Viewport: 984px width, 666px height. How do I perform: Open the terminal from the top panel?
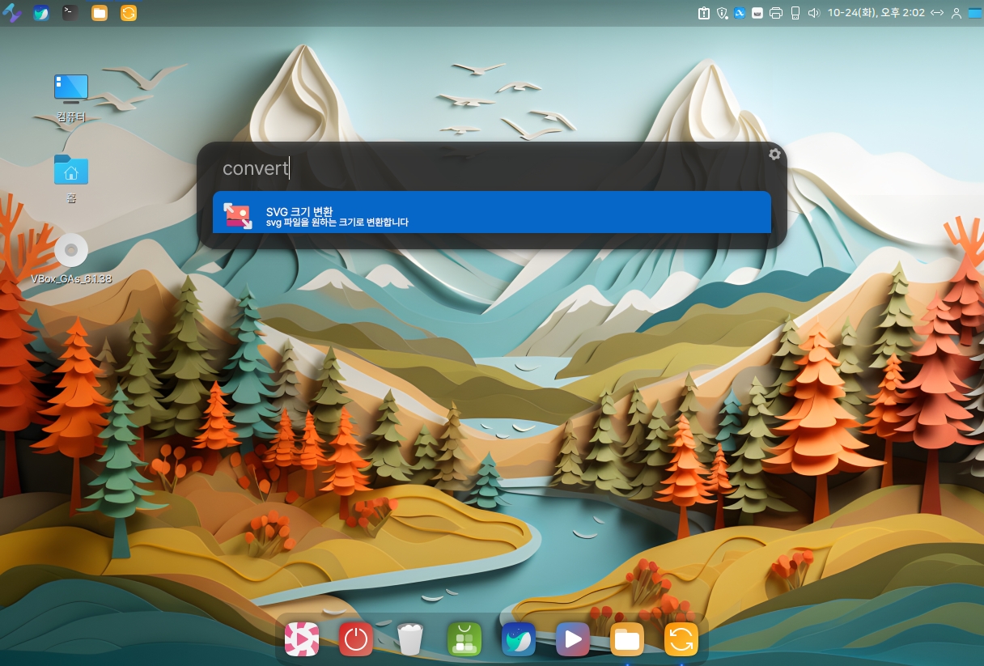70,13
